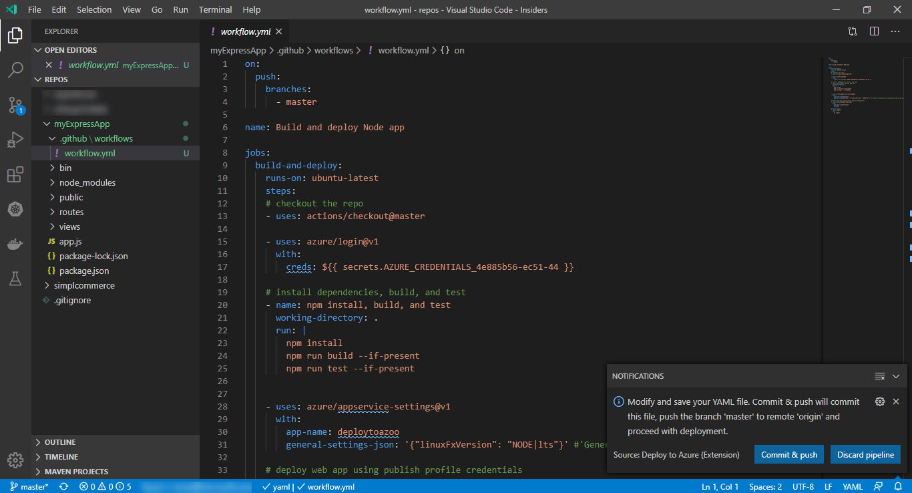Select the workflow.yml editor tab
The width and height of the screenshot is (912, 493).
(246, 31)
